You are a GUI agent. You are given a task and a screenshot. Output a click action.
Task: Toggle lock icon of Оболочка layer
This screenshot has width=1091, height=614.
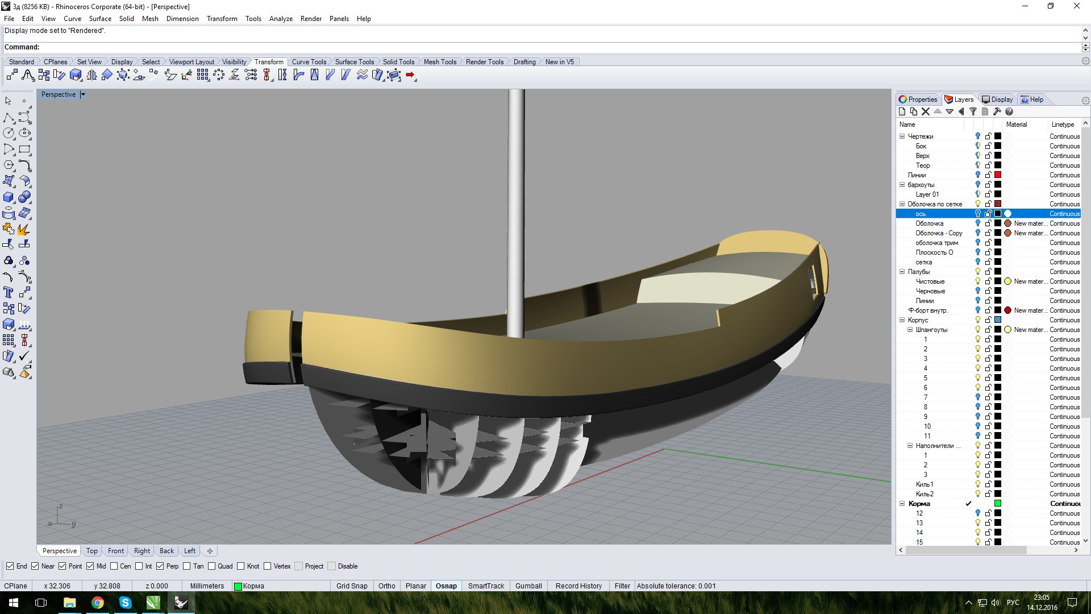pos(988,223)
